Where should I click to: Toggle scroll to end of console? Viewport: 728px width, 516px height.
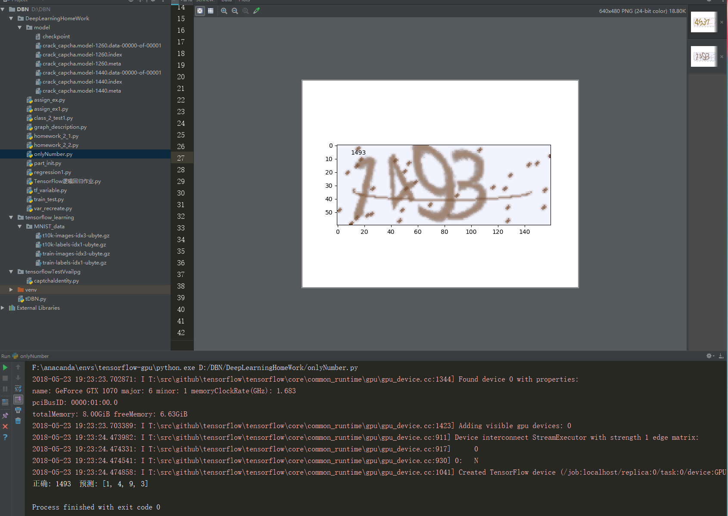tap(18, 399)
